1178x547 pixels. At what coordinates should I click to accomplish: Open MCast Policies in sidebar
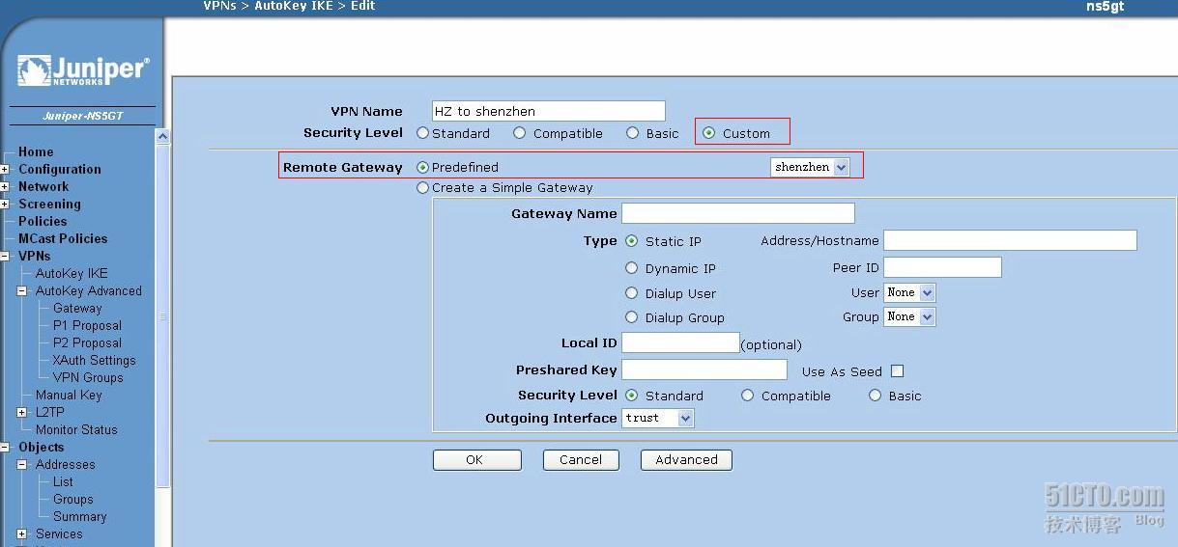coord(63,238)
